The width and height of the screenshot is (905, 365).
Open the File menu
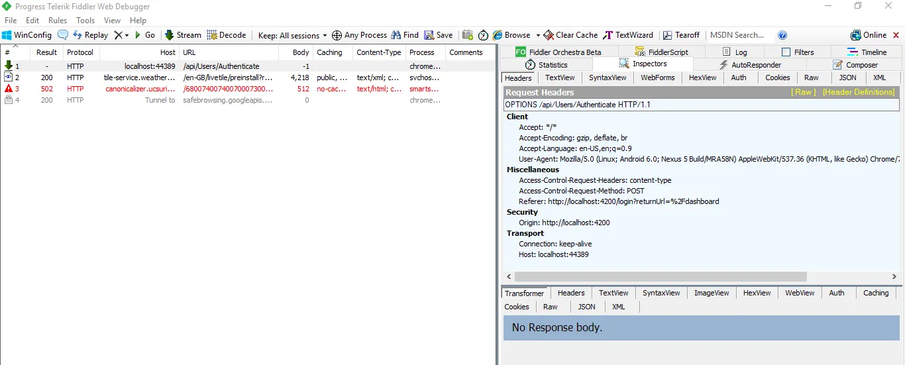(11, 21)
